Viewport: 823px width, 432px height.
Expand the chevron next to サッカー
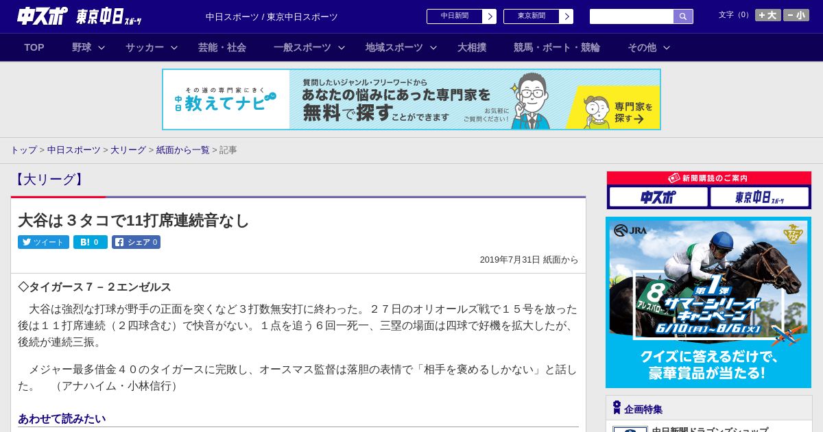tap(174, 47)
